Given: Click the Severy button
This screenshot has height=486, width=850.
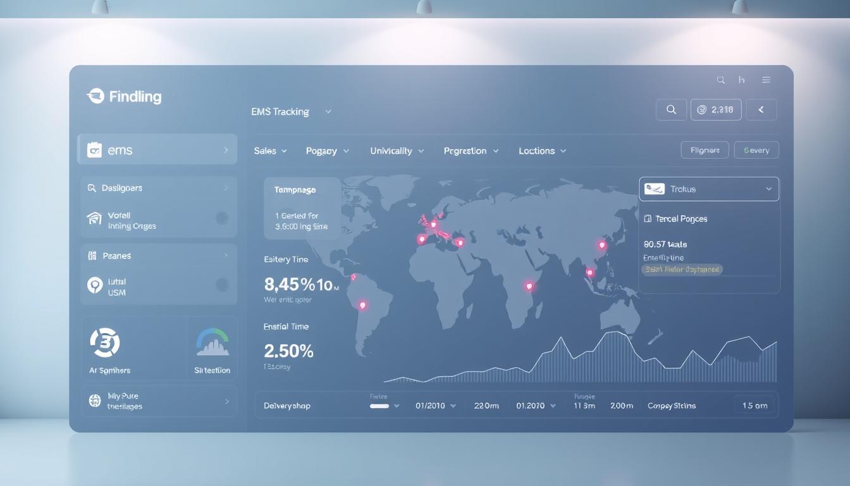Looking at the screenshot, I should 756,150.
